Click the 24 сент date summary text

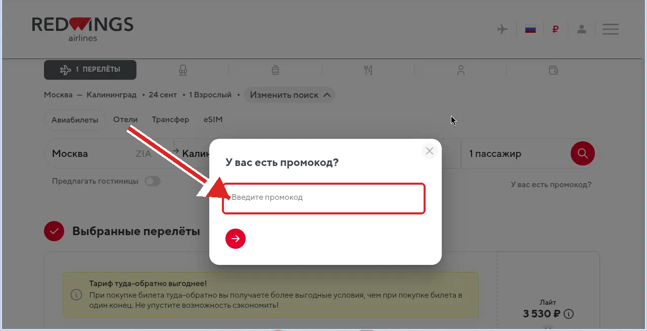[x=163, y=95]
